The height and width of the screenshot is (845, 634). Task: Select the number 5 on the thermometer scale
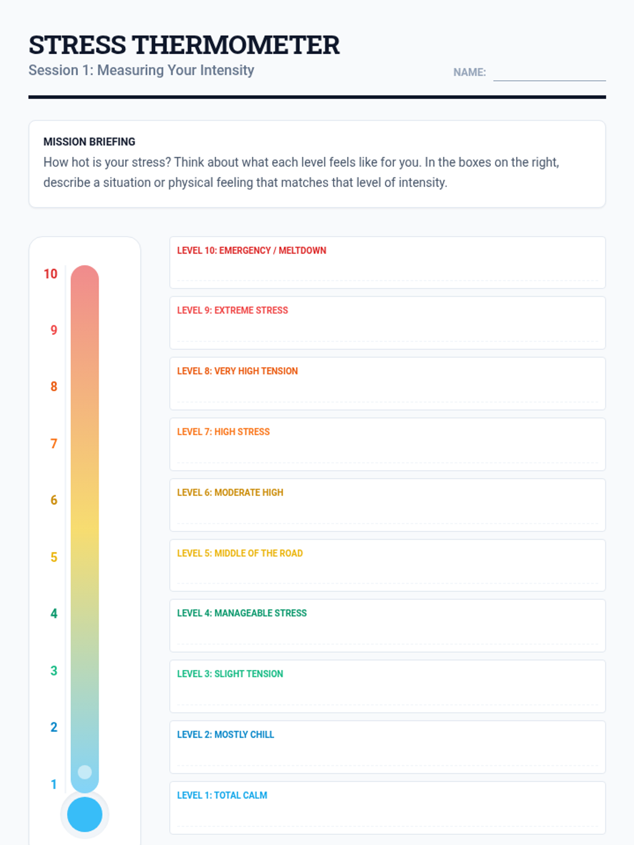point(54,557)
